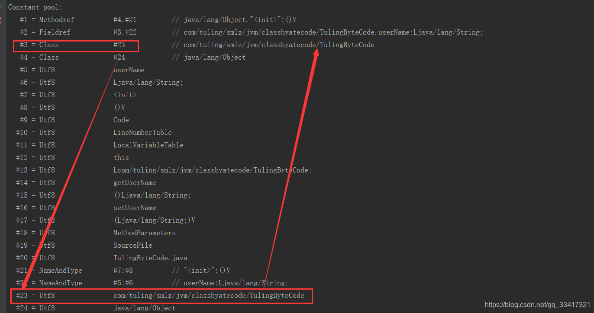Click "Ljava/lang/String;" value in row #6
Screen dimensions: 594x313
pyautogui.click(x=148, y=83)
